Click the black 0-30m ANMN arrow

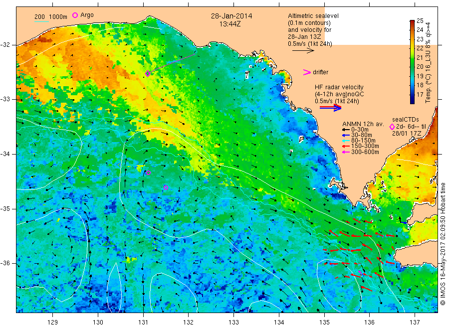point(346,130)
